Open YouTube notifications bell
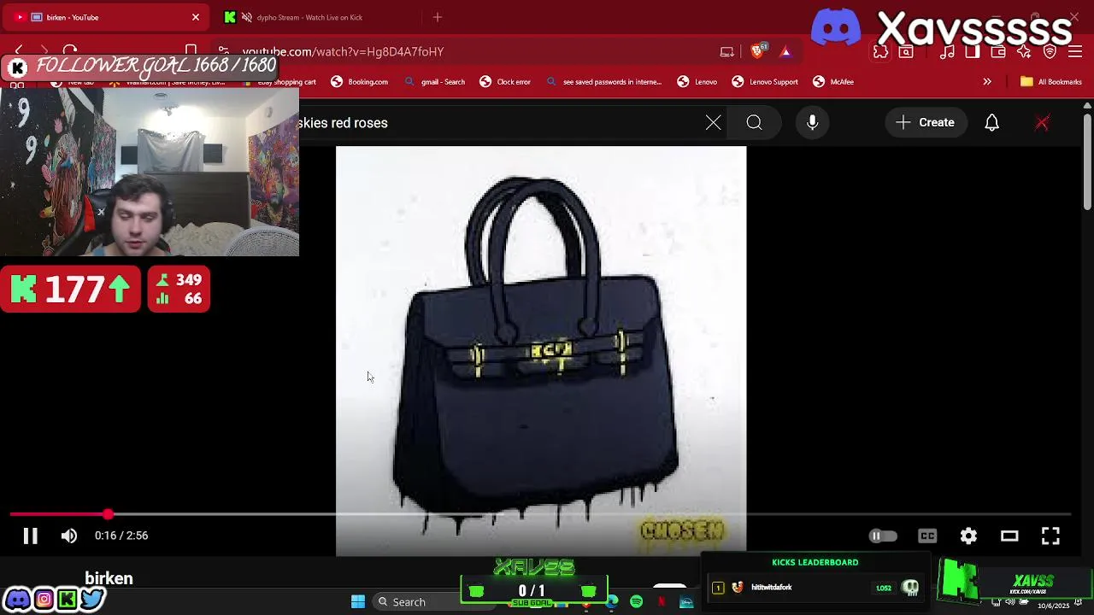Screen dimensions: 1094x615 click(x=992, y=123)
